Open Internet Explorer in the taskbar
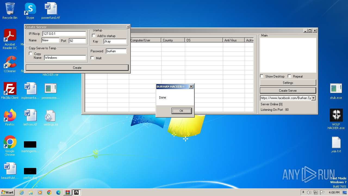This screenshot has width=348, height=196. coord(21,192)
